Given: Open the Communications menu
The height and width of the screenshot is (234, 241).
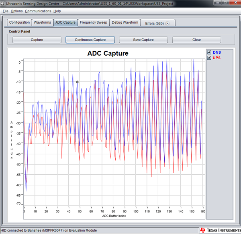Looking at the screenshot, I should point(38,11).
